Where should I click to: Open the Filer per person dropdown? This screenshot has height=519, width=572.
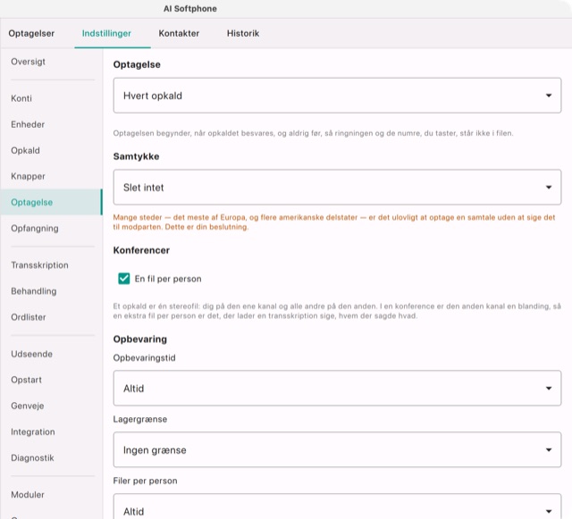tap(337, 507)
